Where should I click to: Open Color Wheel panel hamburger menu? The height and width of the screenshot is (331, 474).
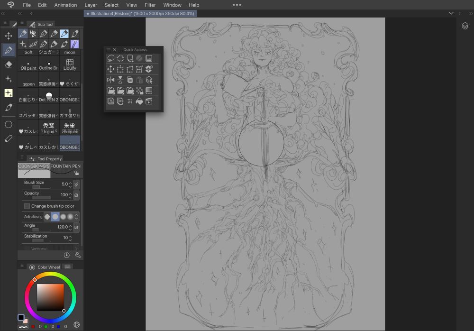pos(22,266)
